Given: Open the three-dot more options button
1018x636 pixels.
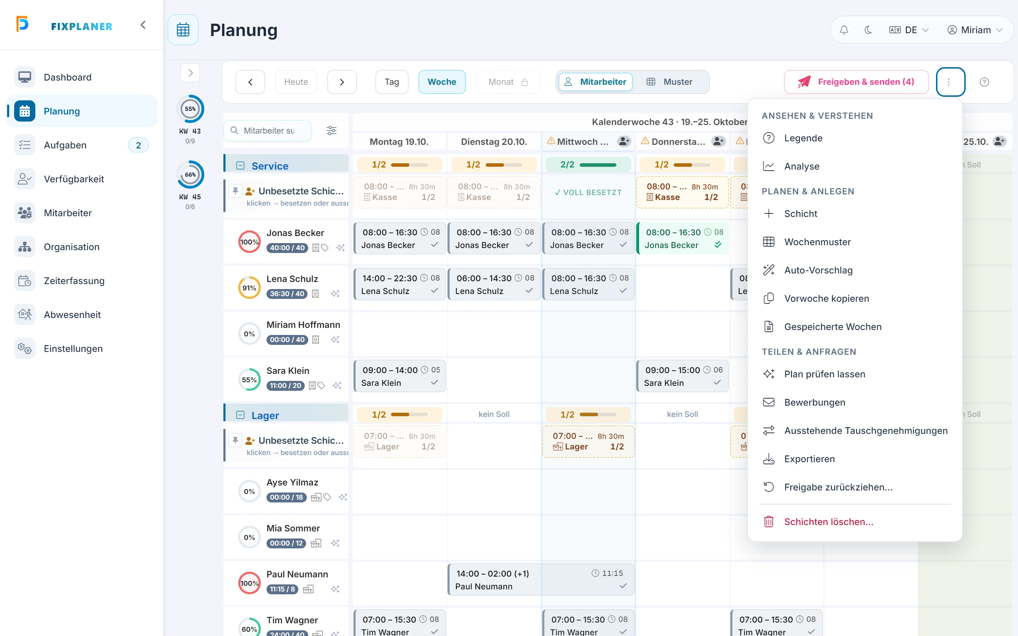Looking at the screenshot, I should click(950, 82).
